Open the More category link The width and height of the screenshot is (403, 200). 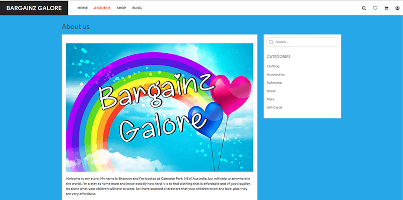click(x=271, y=99)
